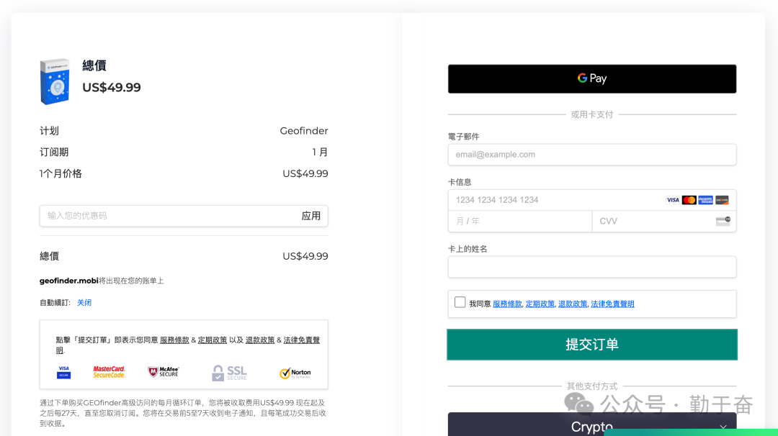The width and height of the screenshot is (778, 436).
Task: Click the McAfee Secure badge
Action: tap(162, 373)
